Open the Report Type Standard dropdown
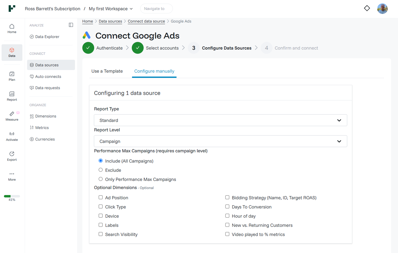This screenshot has height=253, width=398. (220, 120)
